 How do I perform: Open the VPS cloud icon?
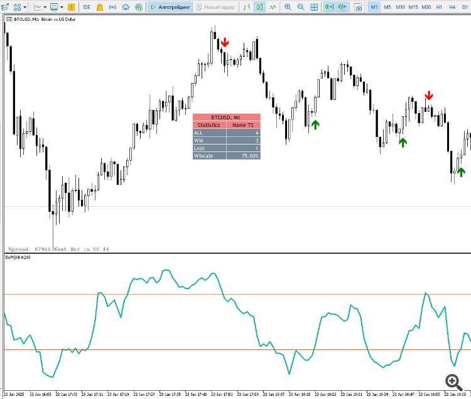pyautogui.click(x=126, y=7)
